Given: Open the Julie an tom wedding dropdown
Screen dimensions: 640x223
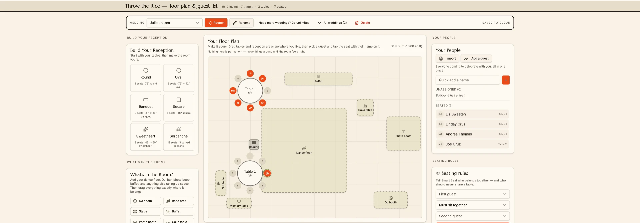Looking at the screenshot, I should (174, 23).
